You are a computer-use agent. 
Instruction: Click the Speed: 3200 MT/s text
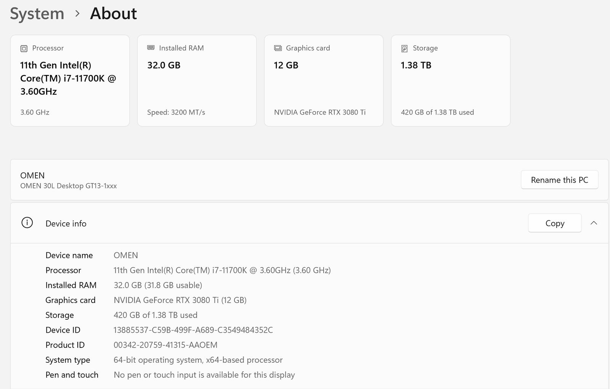pyautogui.click(x=176, y=112)
